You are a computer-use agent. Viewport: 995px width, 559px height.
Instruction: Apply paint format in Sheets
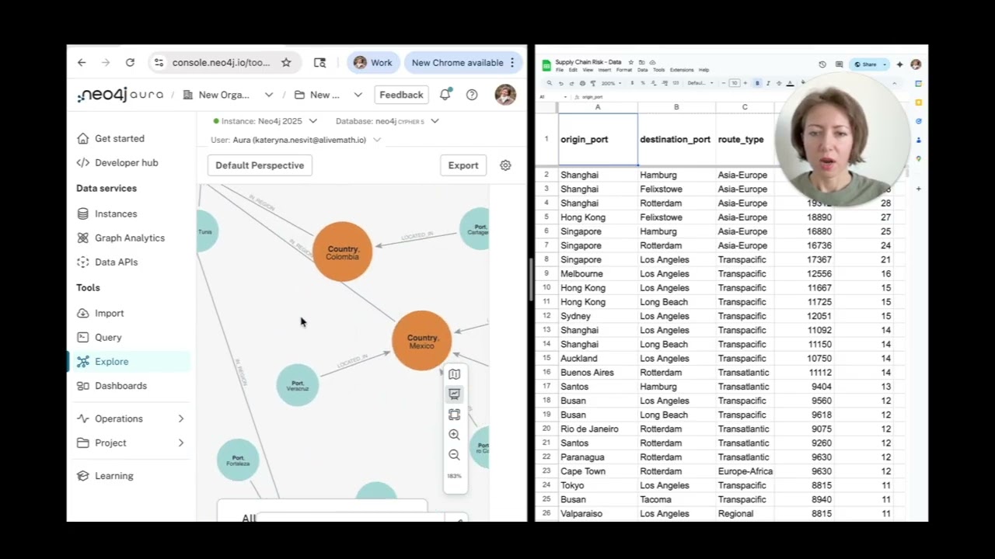(592, 83)
